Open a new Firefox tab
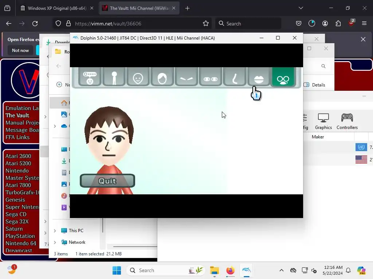Screen dimensions: 373x279 (188, 8)
